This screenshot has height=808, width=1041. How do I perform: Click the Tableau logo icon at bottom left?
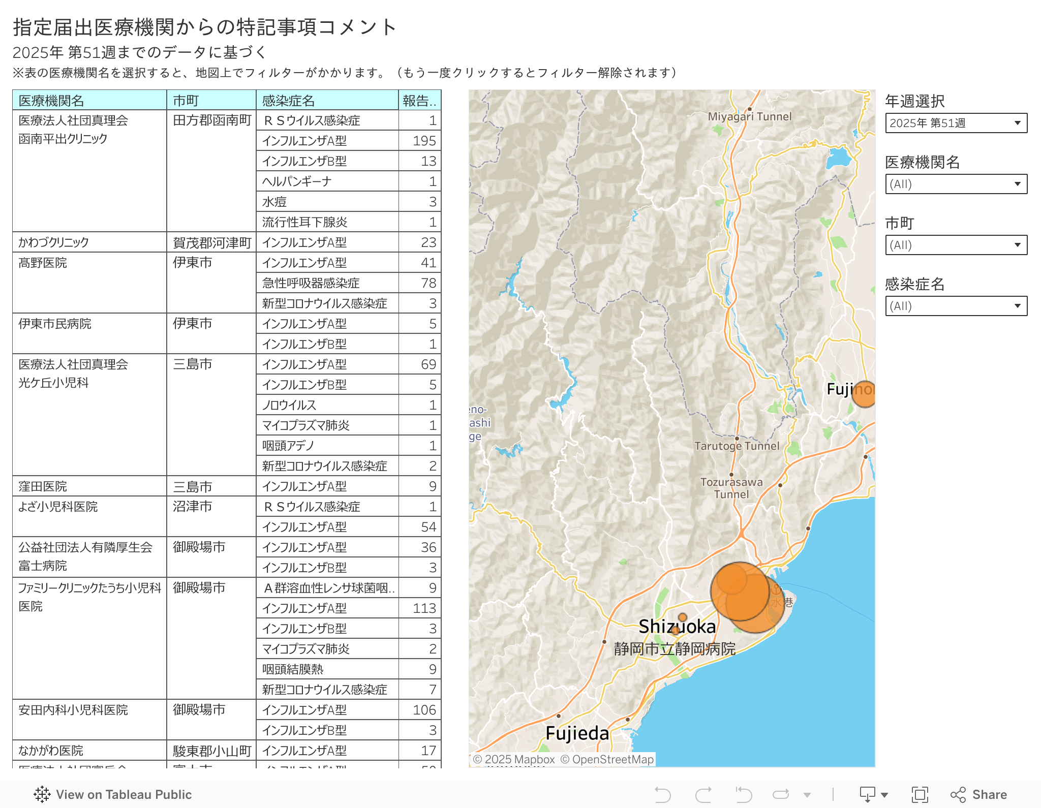[x=42, y=794]
